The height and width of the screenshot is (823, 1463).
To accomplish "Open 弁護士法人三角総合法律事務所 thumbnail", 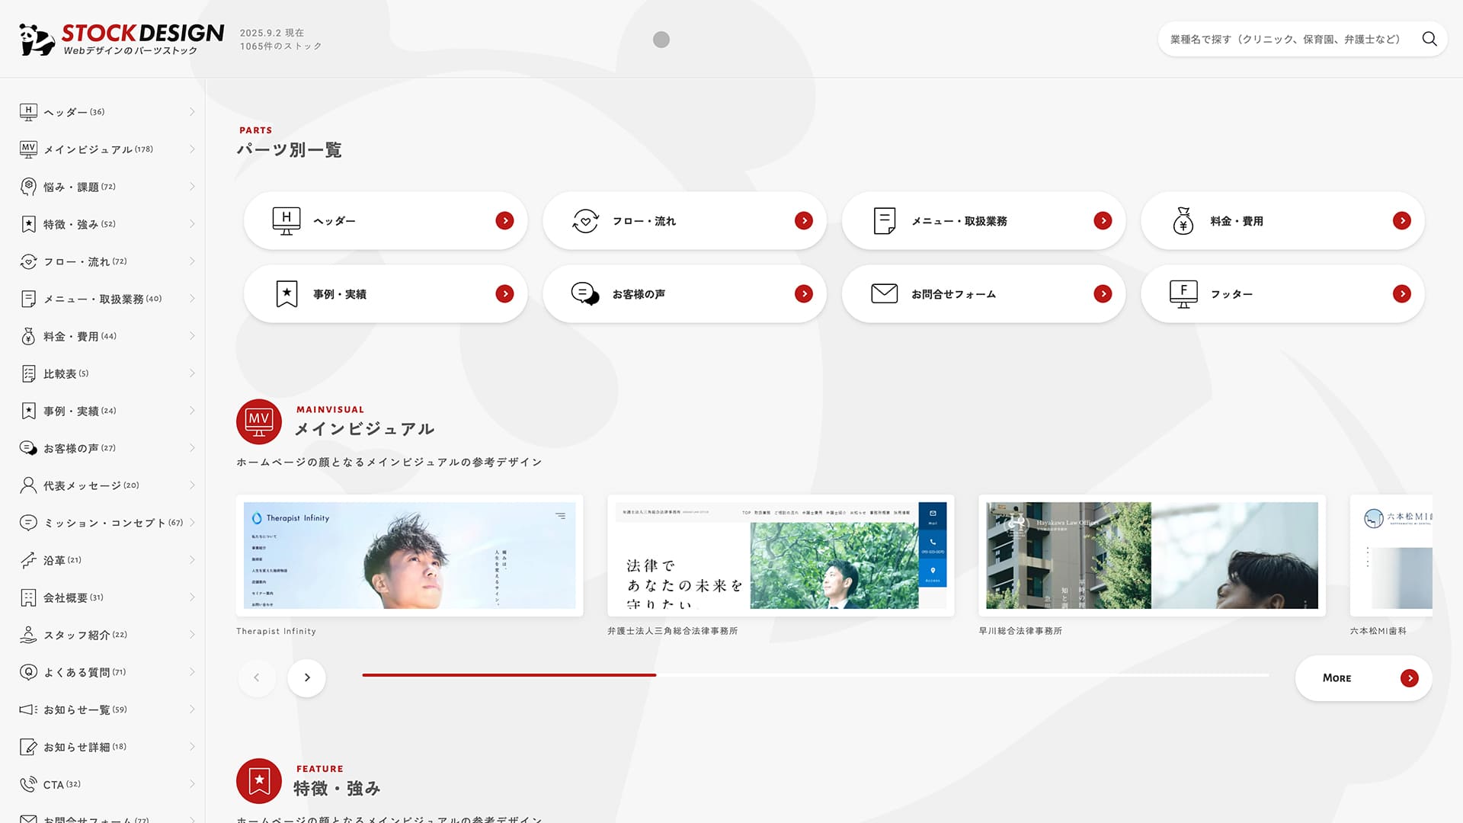I will click(781, 556).
